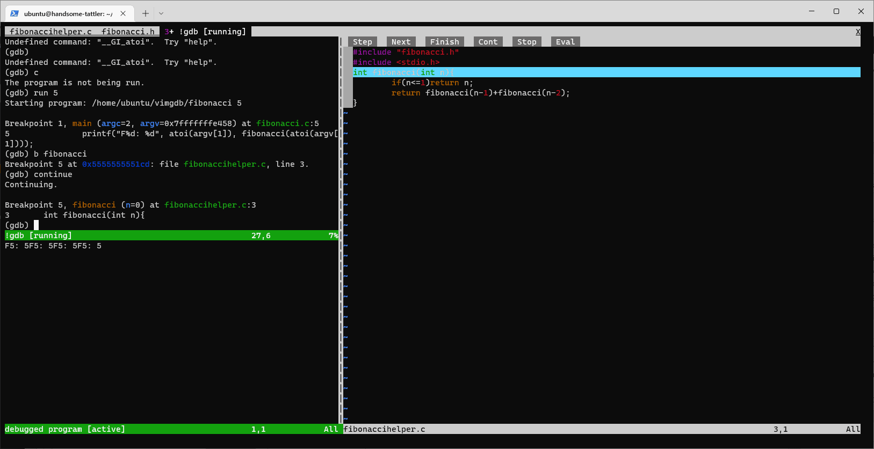This screenshot has width=874, height=449.
Task: Click the PowerShell terminal tab icon
Action: (15, 13)
